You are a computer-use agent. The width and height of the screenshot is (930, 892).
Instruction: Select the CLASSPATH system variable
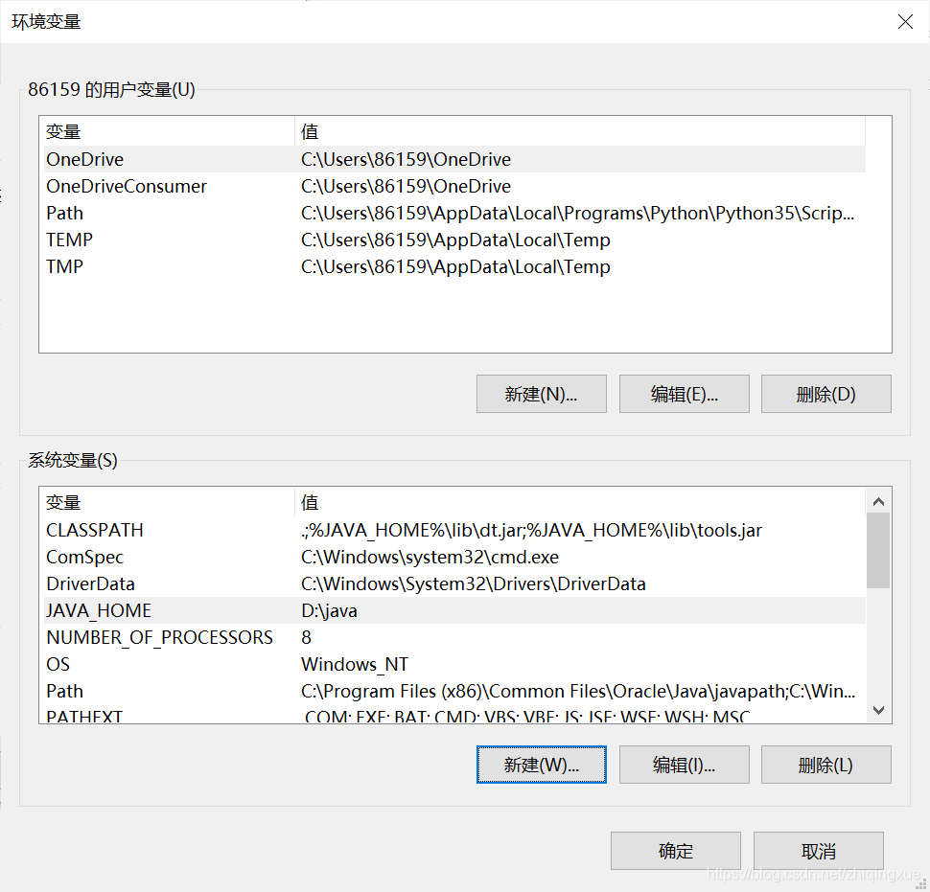point(454,530)
